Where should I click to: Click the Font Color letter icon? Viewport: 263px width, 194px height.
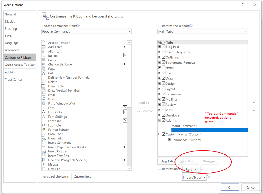coord(44,112)
